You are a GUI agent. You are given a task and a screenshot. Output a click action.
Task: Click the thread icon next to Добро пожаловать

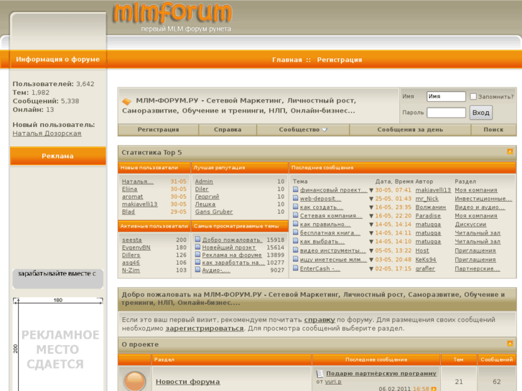click(x=197, y=240)
